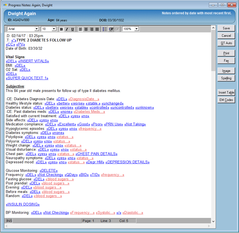The image size is (239, 233).
Task: Click the «INSERT VITALS» link
Action: click(x=33, y=61)
